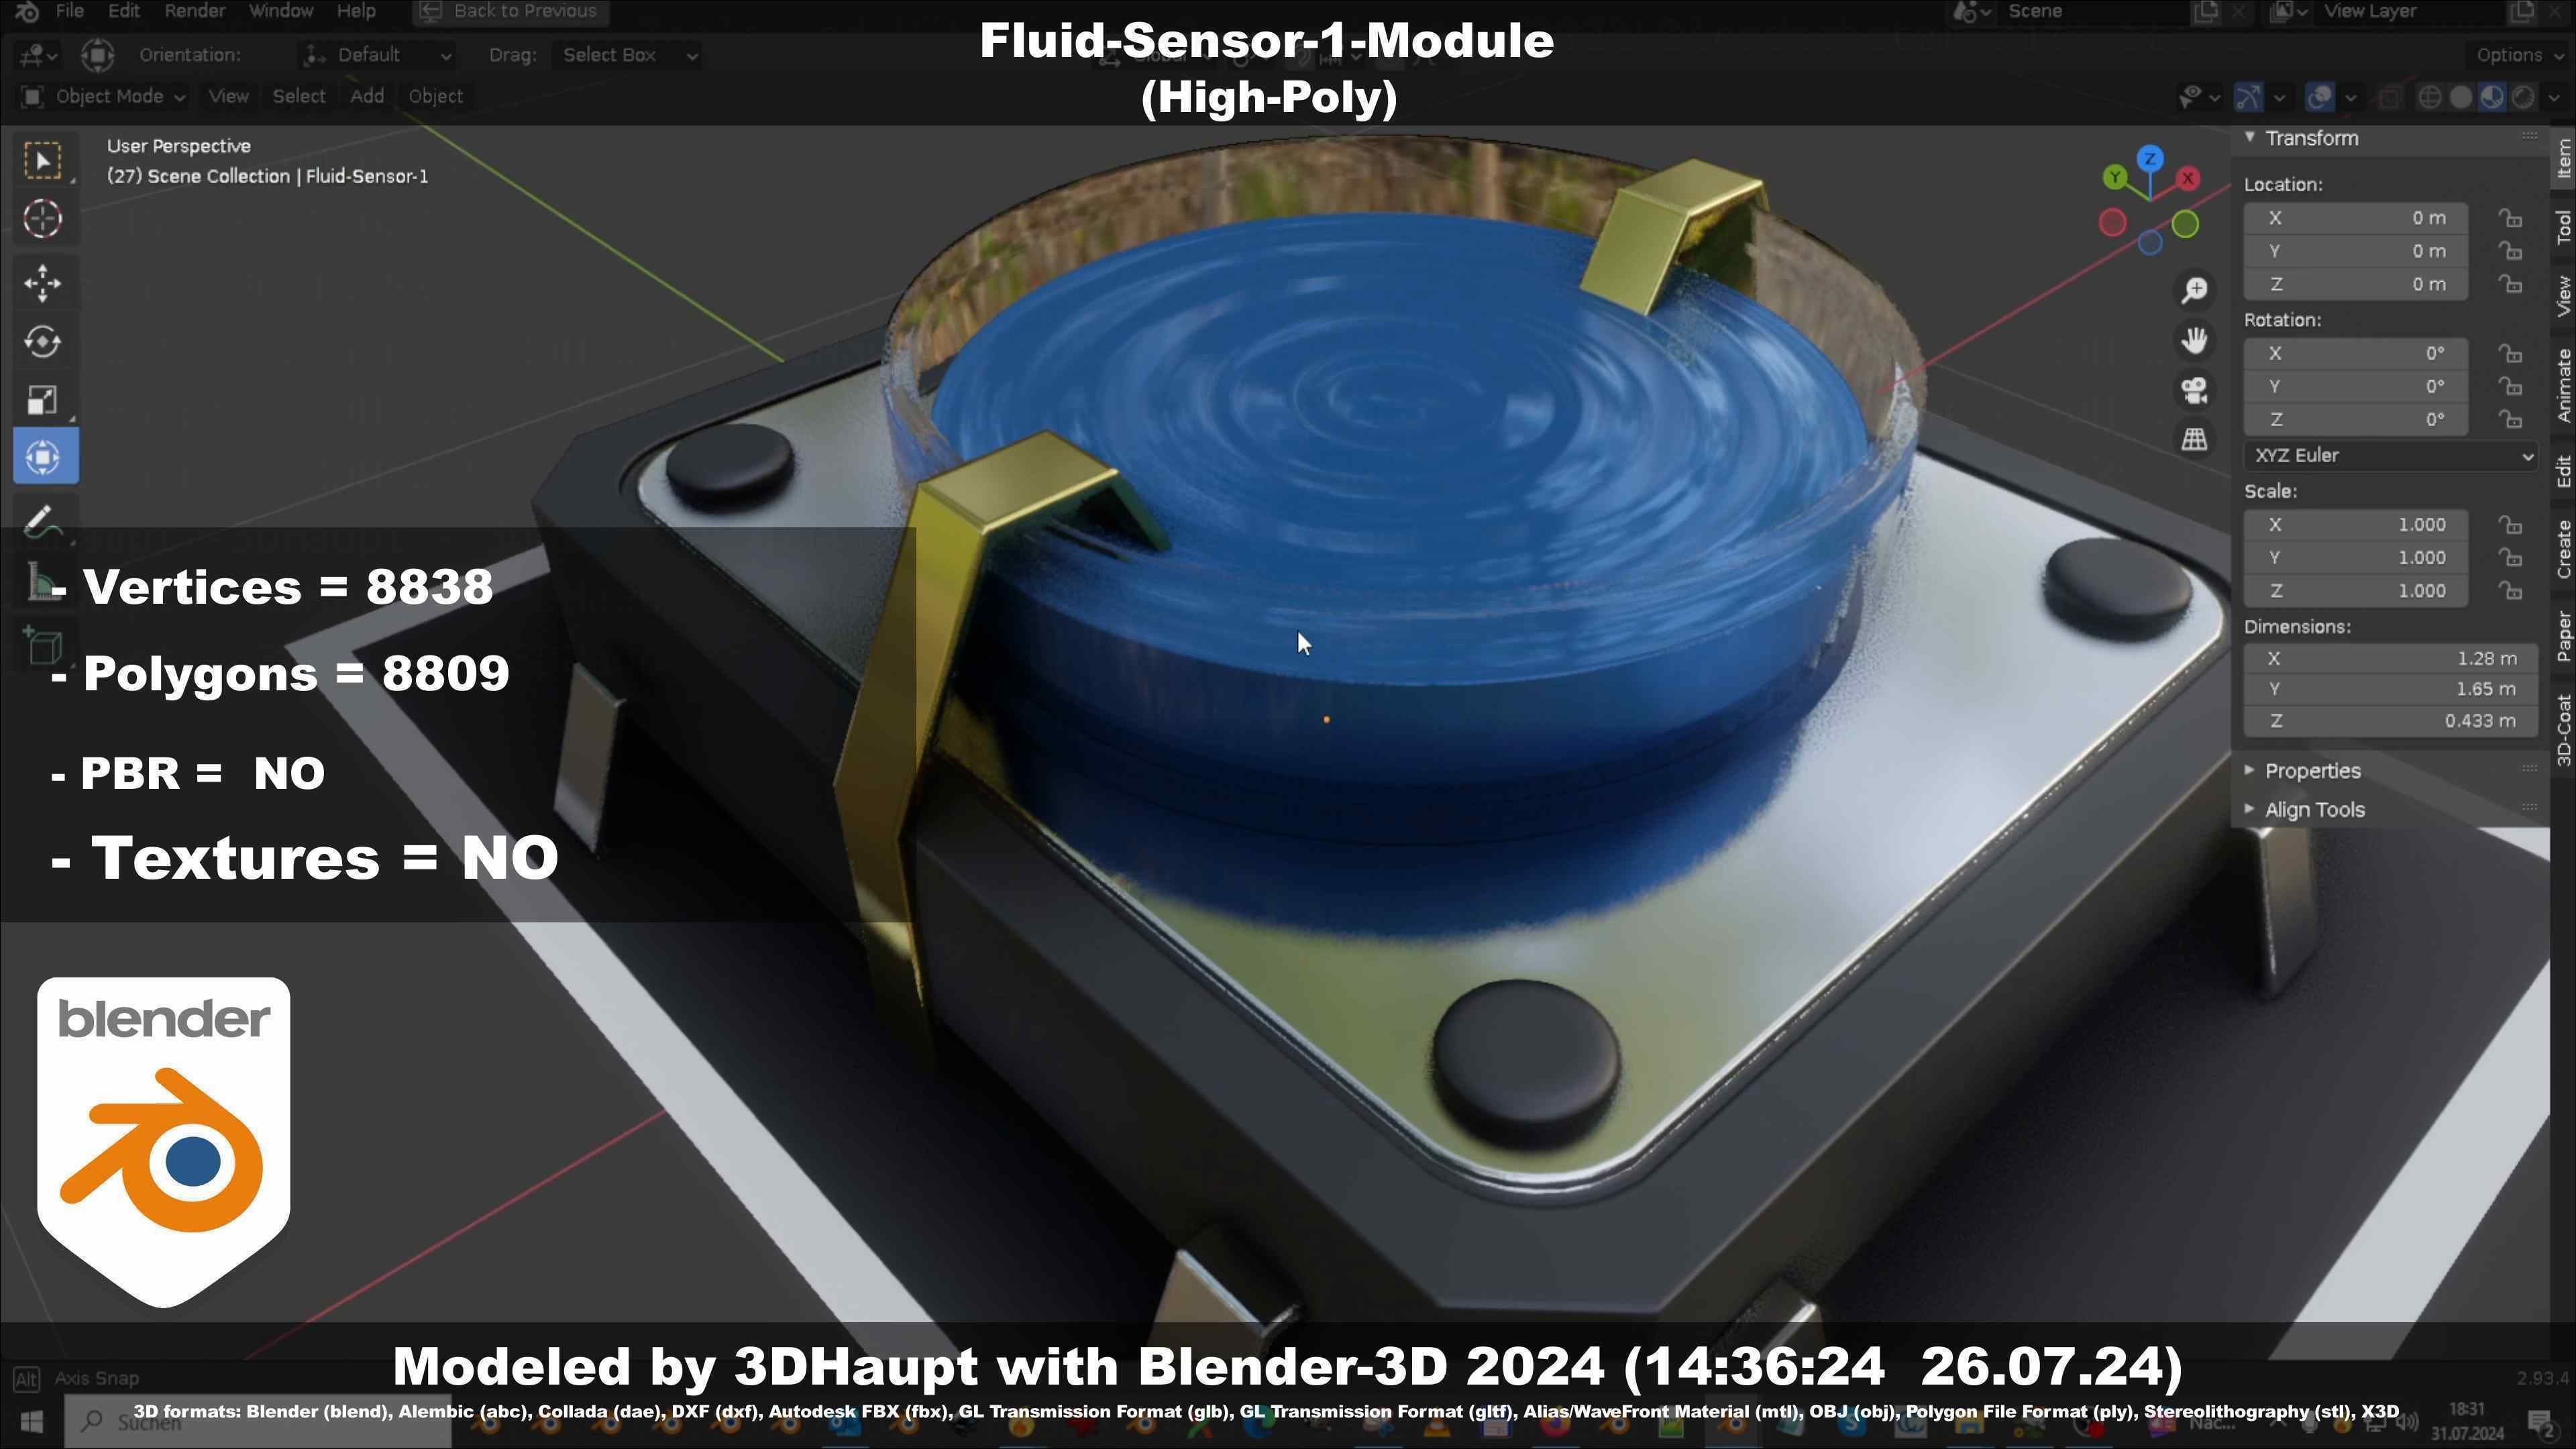Switch perspective/orthographic with the grid icon

point(2195,439)
